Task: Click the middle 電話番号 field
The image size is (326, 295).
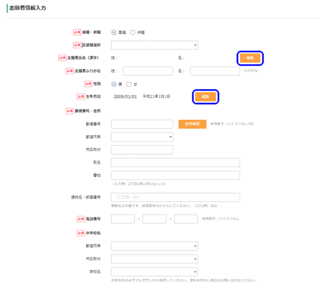Action: (154, 219)
